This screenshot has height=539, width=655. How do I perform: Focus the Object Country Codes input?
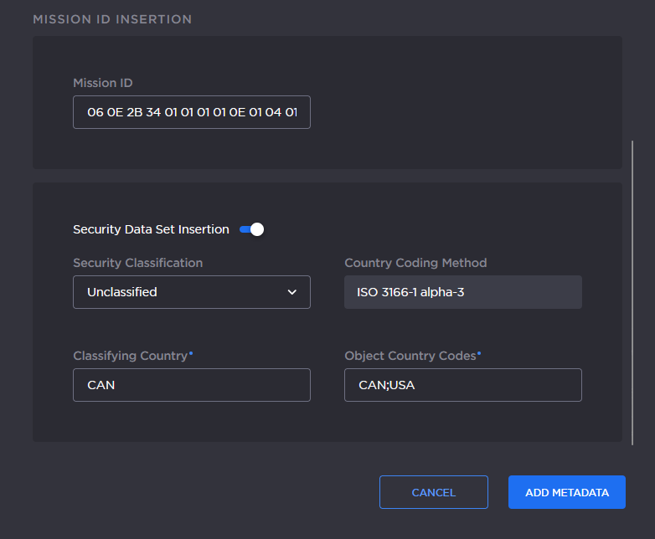tap(462, 385)
